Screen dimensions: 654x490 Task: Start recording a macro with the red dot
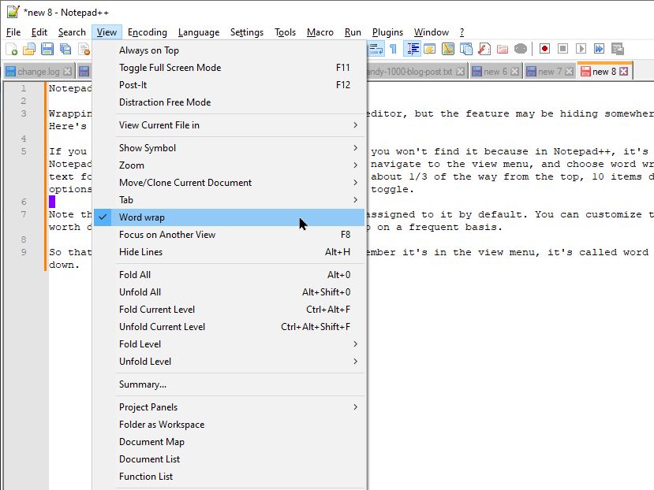click(x=544, y=49)
